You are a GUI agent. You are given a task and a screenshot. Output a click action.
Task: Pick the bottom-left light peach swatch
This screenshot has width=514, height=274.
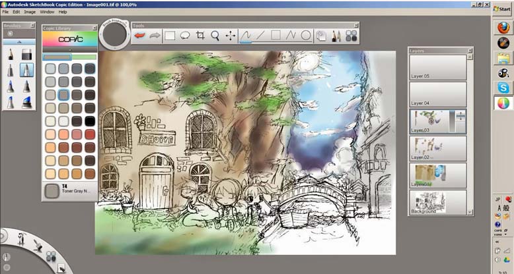click(50, 174)
